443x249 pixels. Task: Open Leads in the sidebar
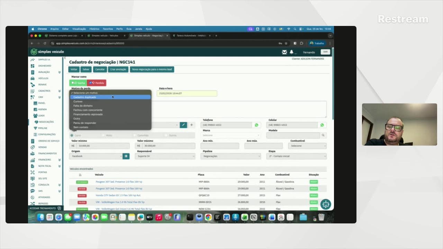(41, 116)
